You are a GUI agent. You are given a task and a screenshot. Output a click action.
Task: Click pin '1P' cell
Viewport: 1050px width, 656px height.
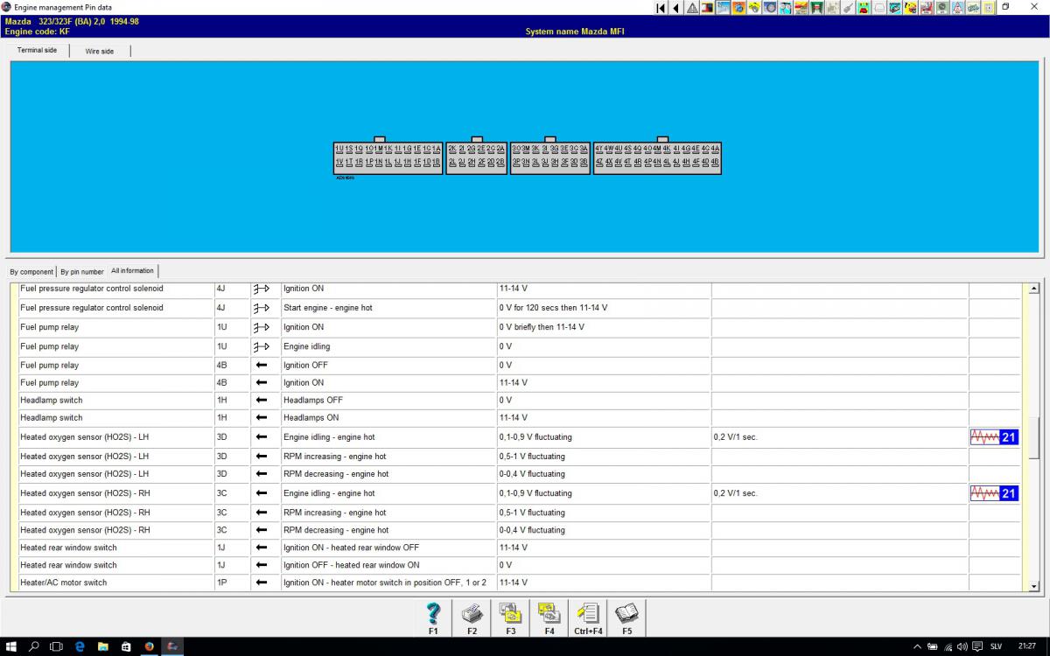pos(232,583)
